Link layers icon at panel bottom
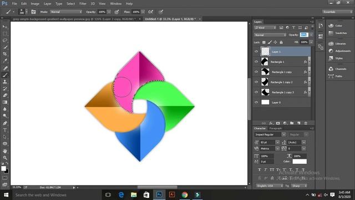This screenshot has height=200, width=355. [x=264, y=123]
